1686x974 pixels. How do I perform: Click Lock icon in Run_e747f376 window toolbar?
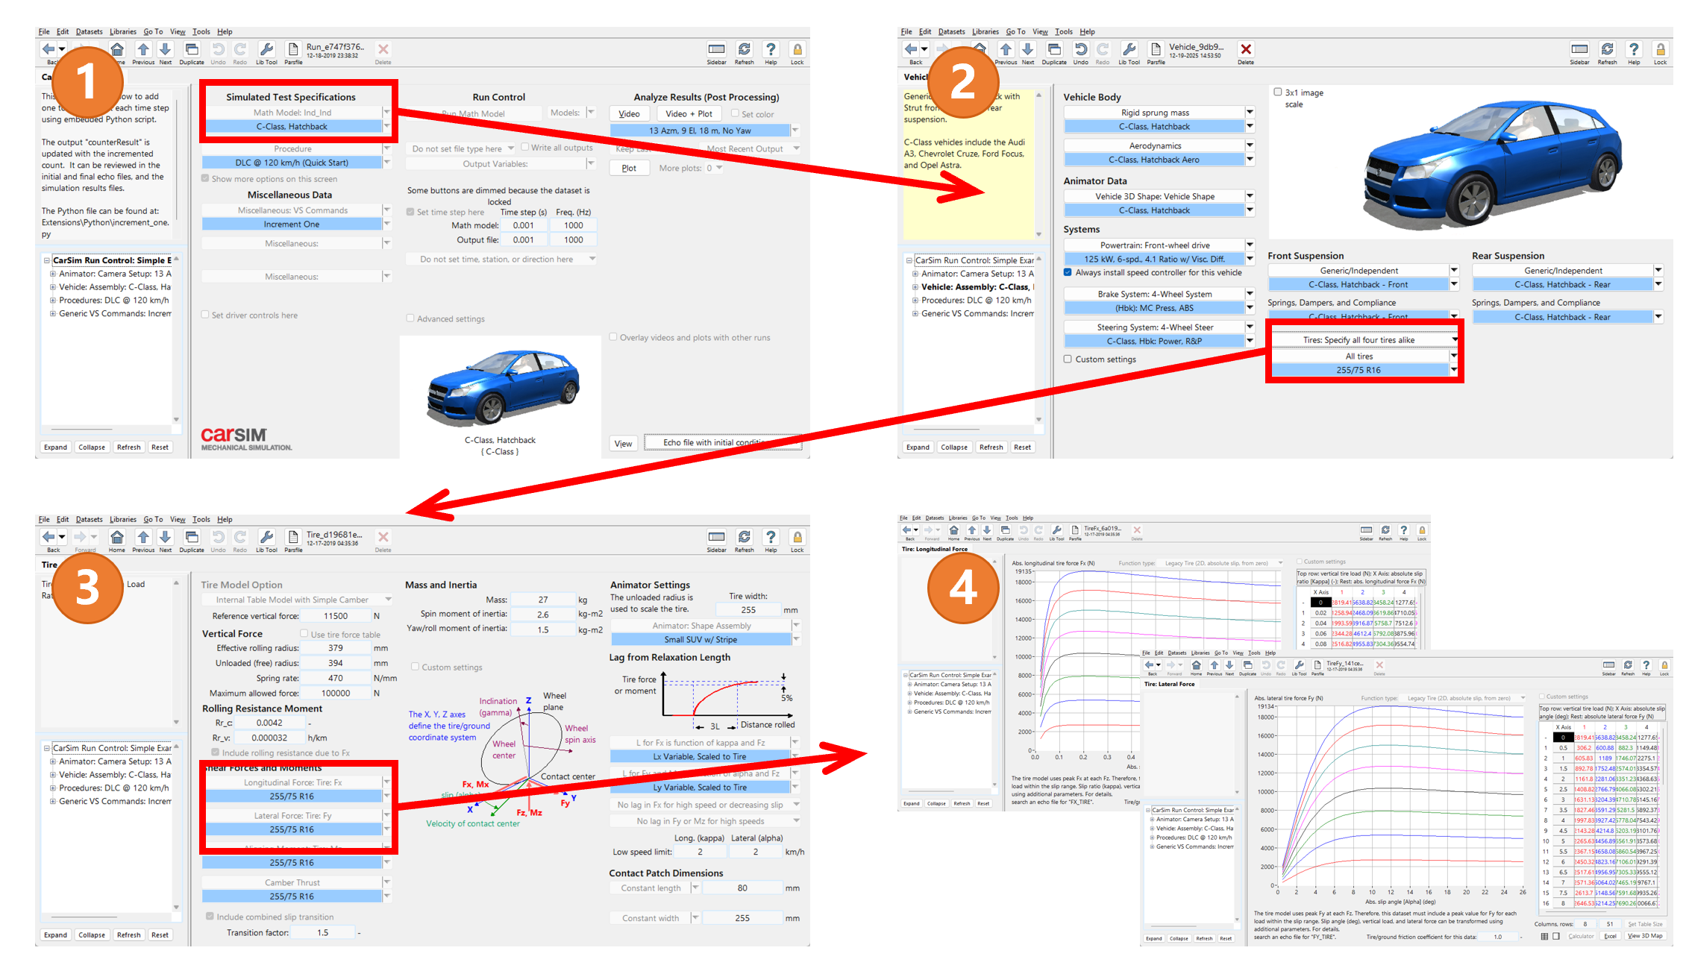coord(797,50)
